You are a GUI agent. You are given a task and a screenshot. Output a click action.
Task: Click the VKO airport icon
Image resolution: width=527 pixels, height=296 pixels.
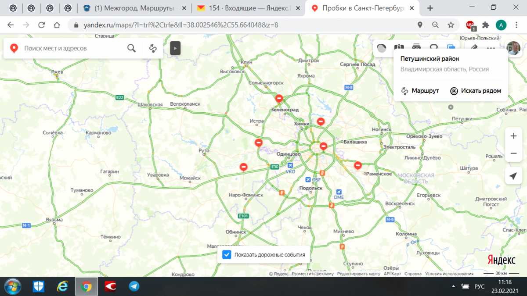290,165
